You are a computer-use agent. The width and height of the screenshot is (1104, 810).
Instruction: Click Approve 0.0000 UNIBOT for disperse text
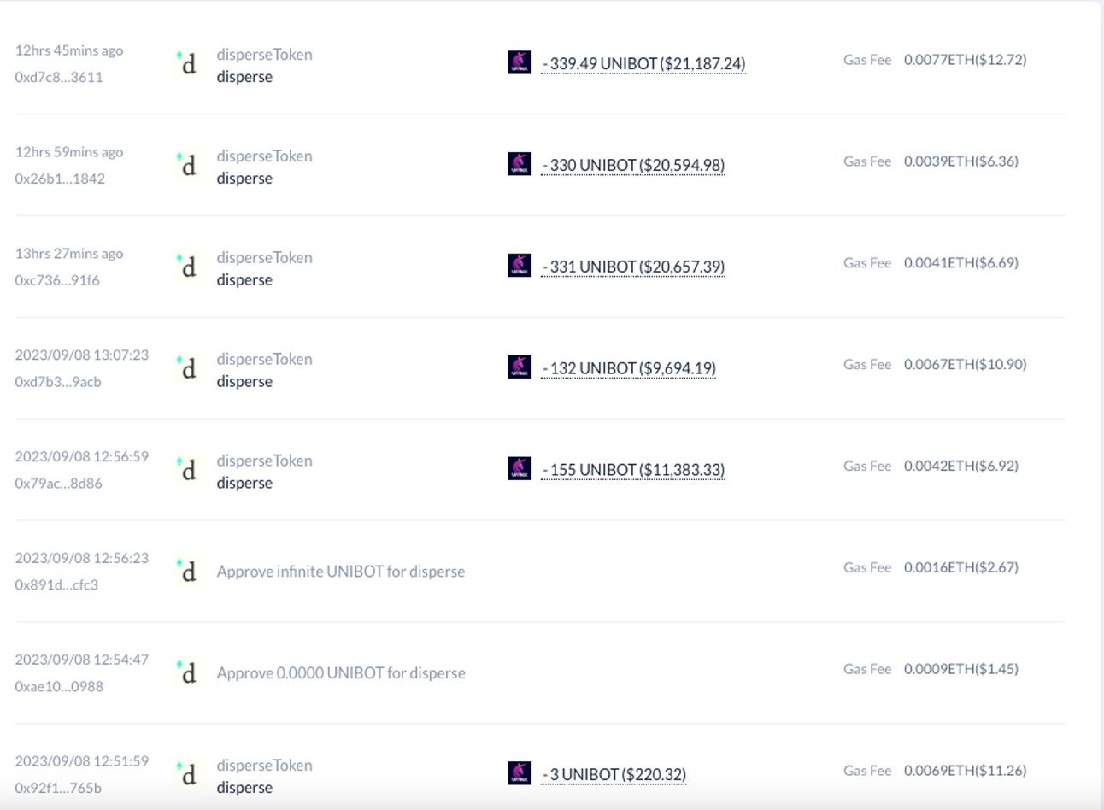pyautogui.click(x=341, y=673)
